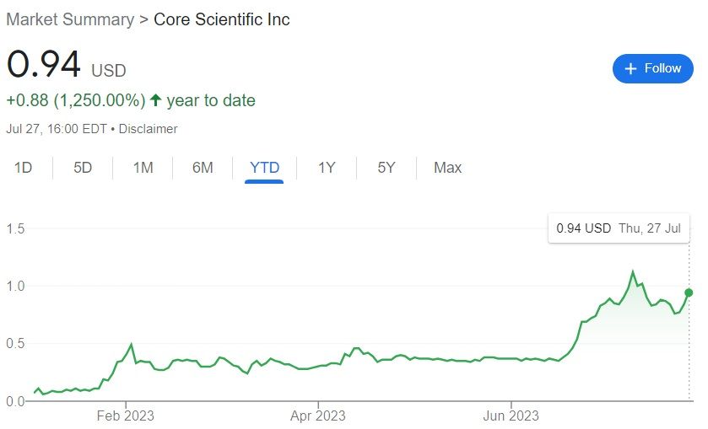The height and width of the screenshot is (429, 708).
Task: Show the 1Y chart range
Action: point(327,168)
